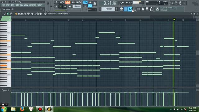Click the blue View piano roll button
Image resolution: width=199 pixels, height=112 pixels.
tap(130, 9)
